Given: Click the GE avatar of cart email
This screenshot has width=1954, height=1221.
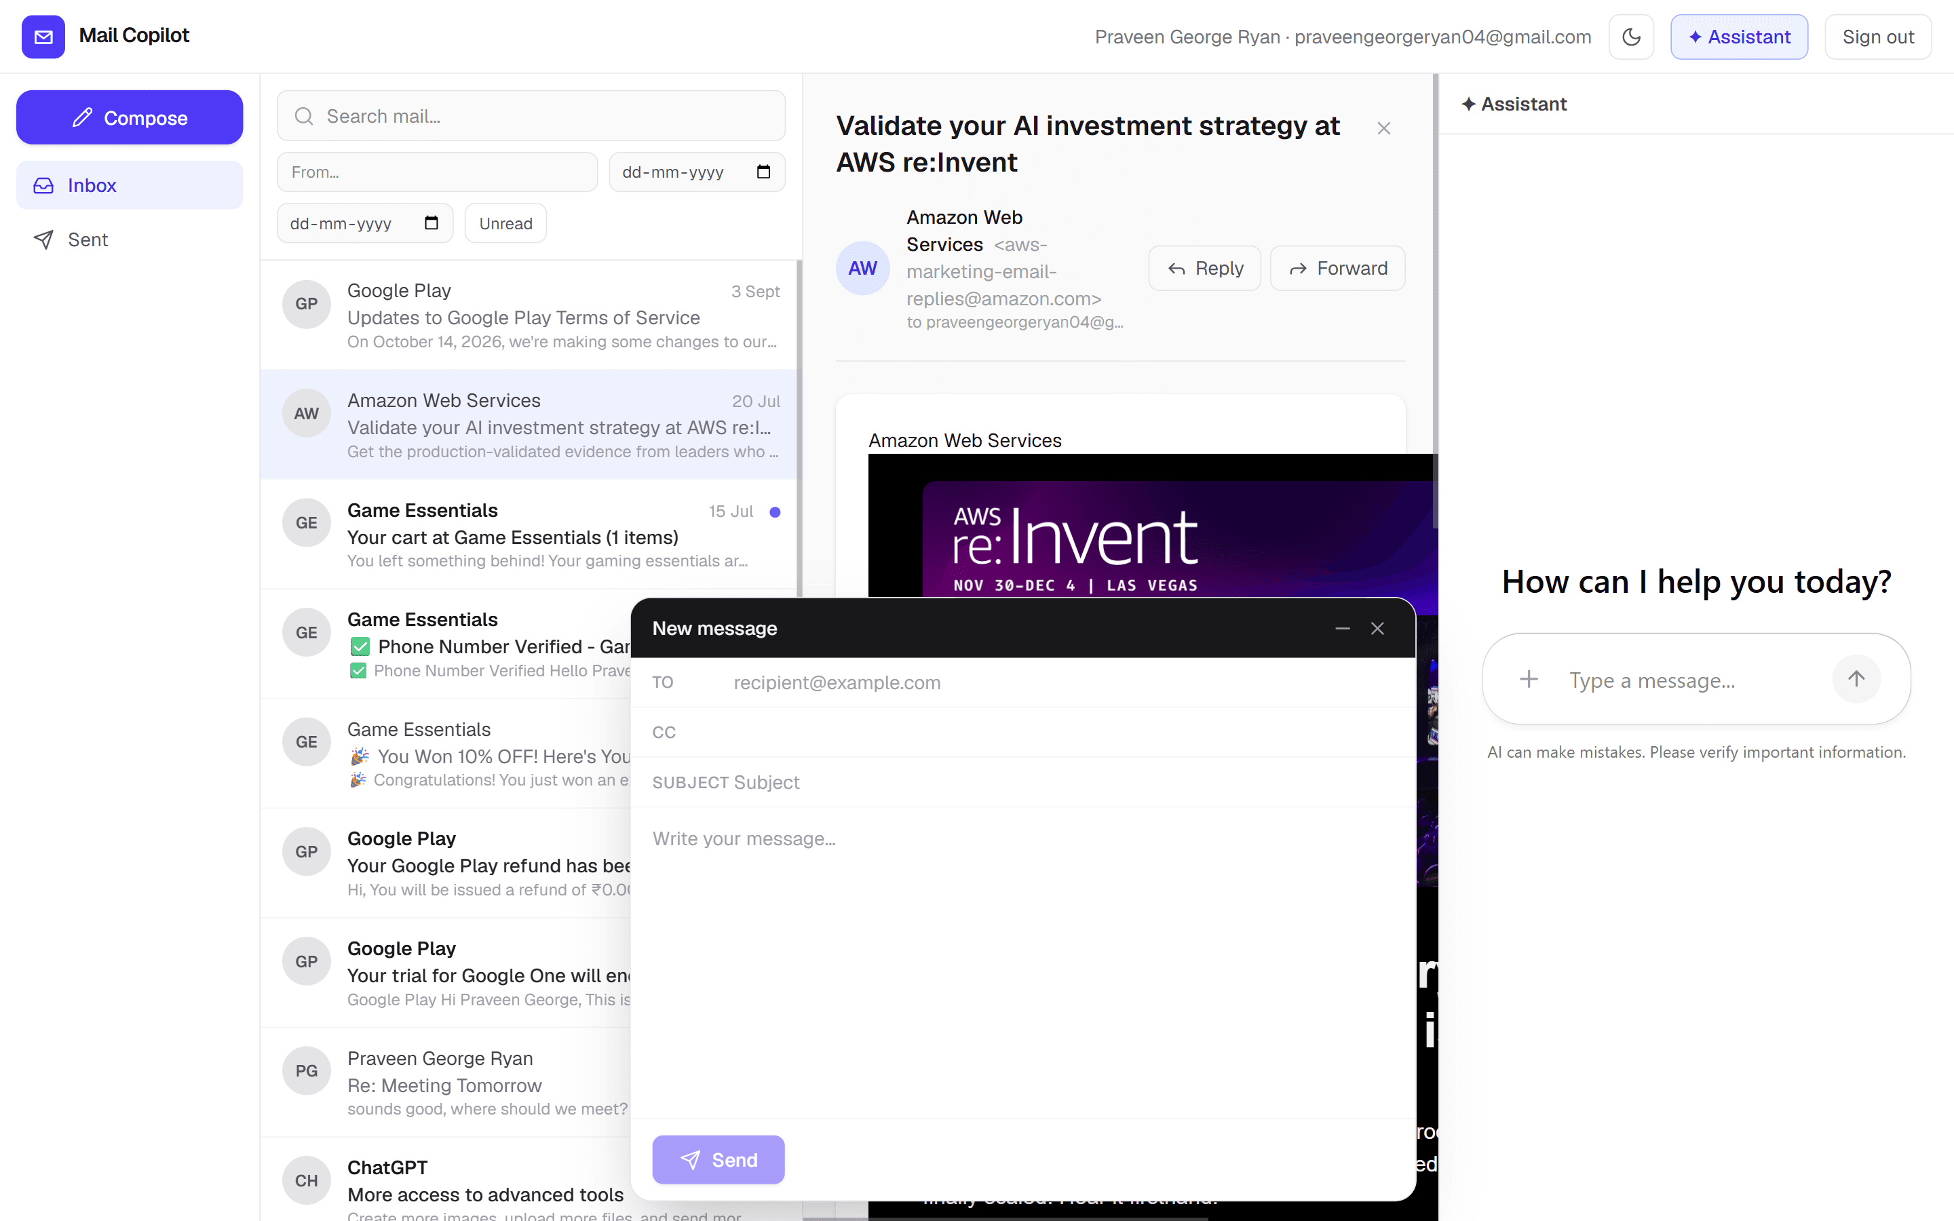Looking at the screenshot, I should pyautogui.click(x=306, y=523).
